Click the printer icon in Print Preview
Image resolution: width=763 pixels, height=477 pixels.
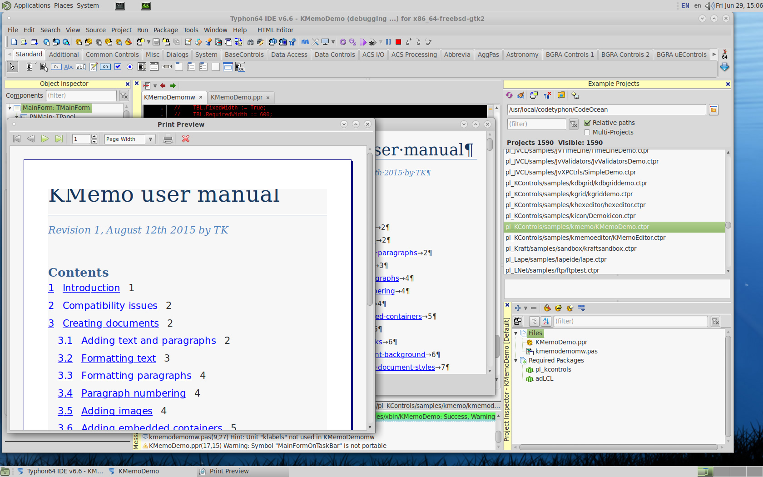[x=168, y=139]
